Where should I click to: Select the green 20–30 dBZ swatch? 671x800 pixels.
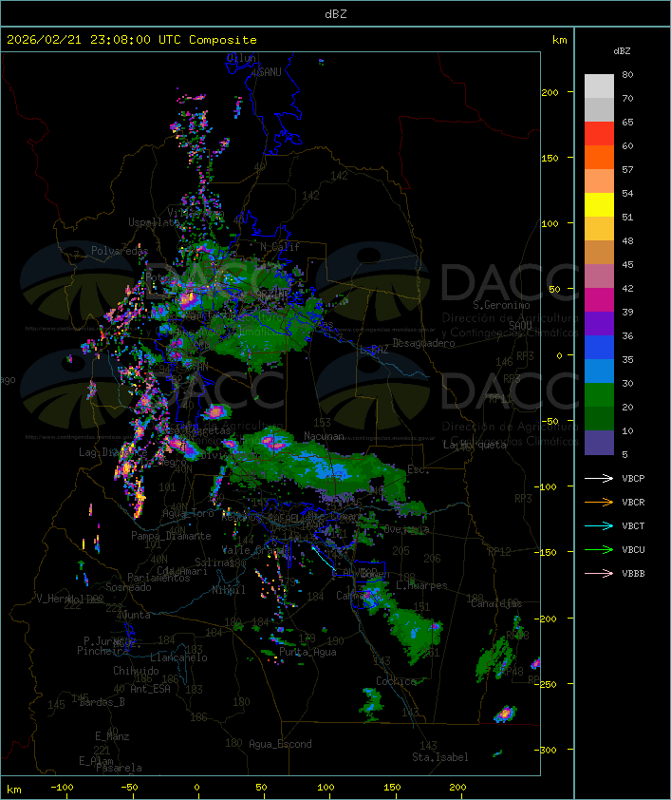(x=599, y=395)
